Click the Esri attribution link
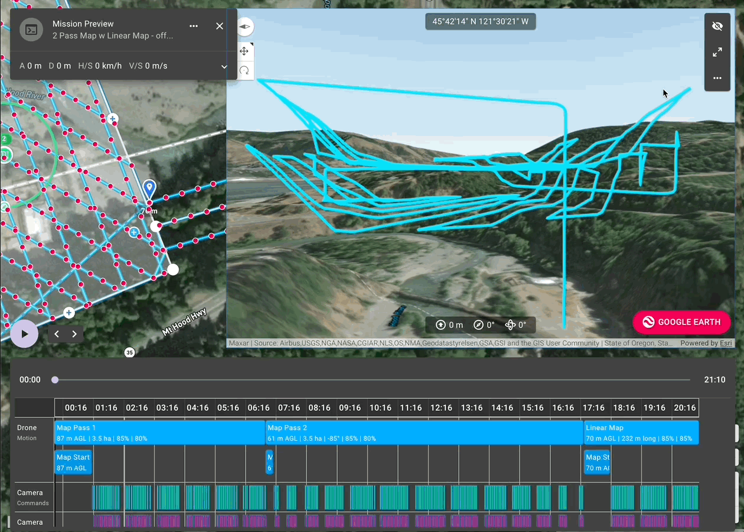 [725, 343]
